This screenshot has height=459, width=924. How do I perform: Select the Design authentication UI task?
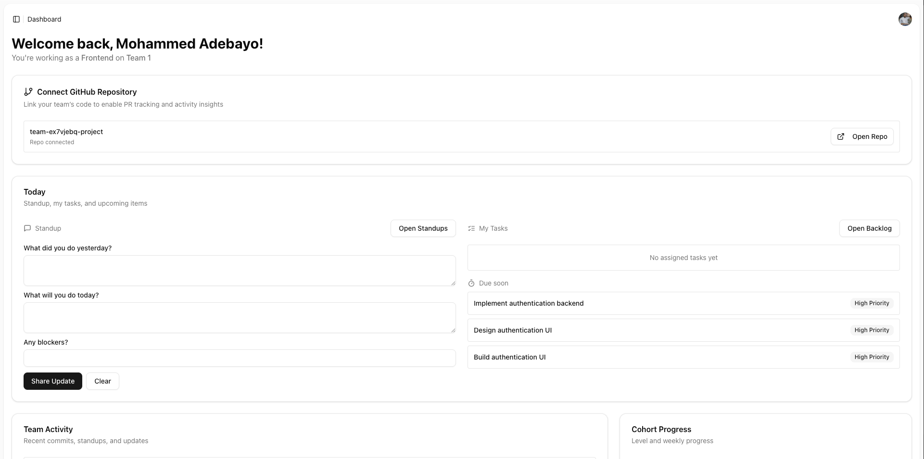[513, 330]
